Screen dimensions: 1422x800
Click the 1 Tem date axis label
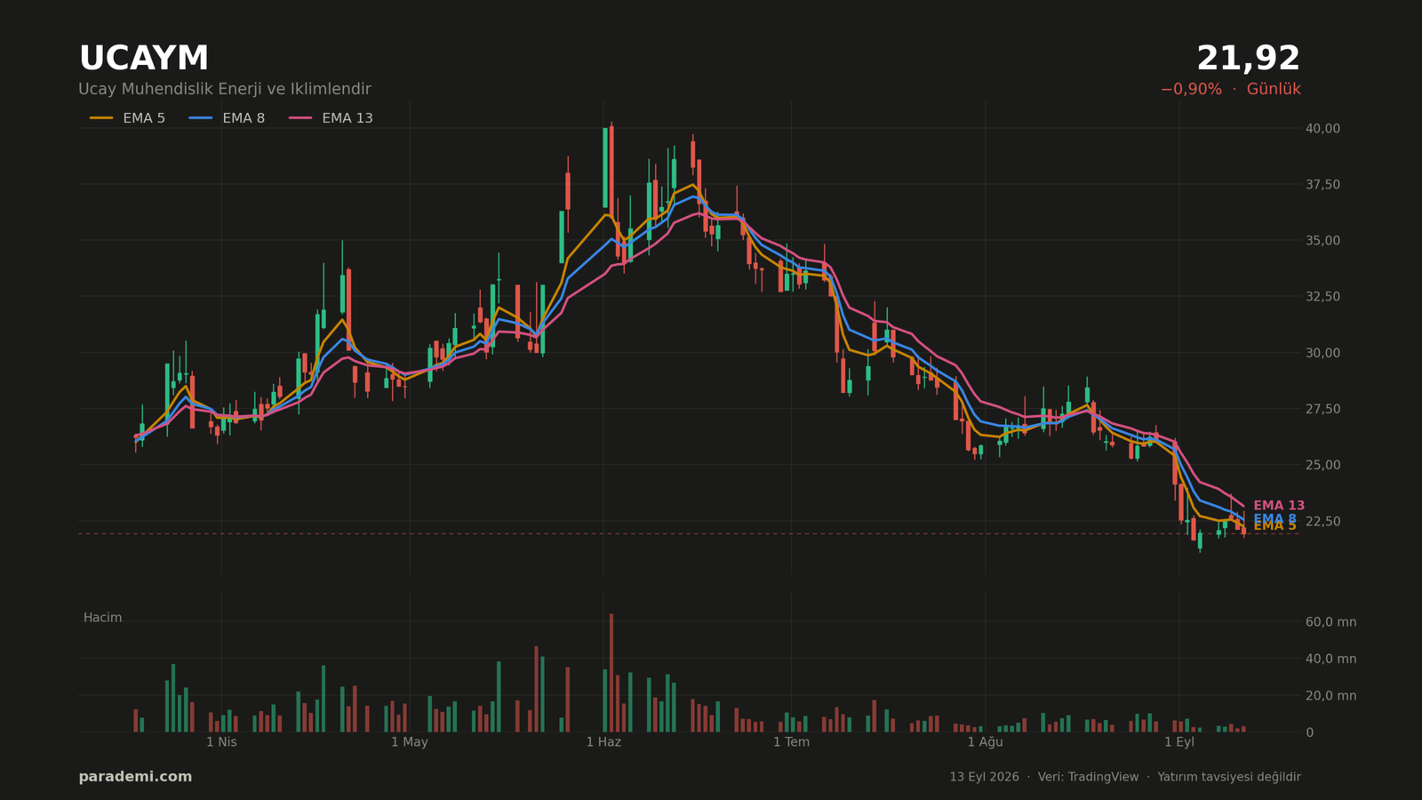click(791, 742)
